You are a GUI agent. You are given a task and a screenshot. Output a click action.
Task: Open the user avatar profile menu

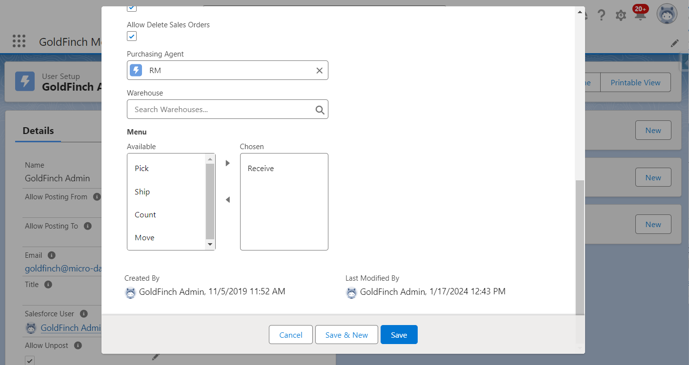pyautogui.click(x=667, y=14)
